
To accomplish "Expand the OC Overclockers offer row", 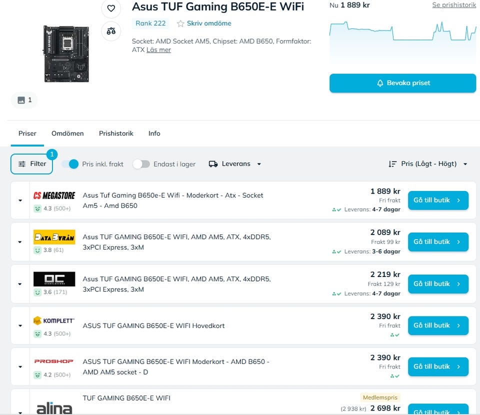I will click(20, 284).
